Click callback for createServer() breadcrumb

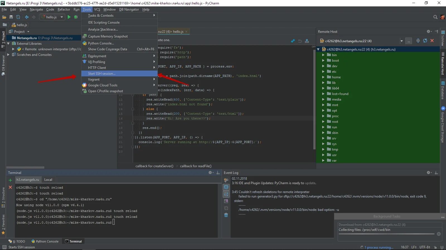coord(154,166)
